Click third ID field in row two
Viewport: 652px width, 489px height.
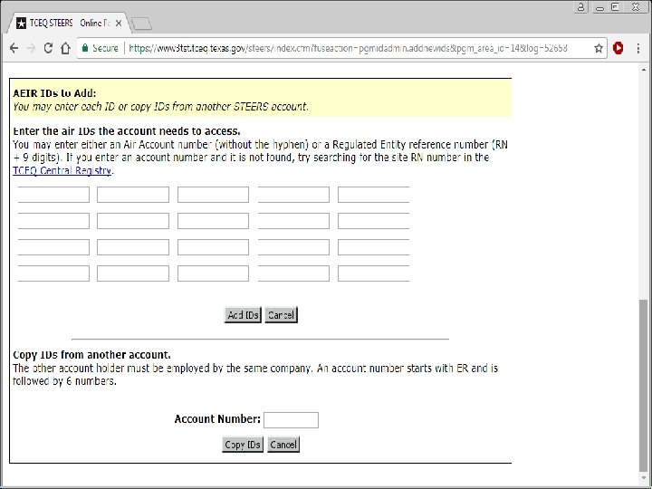[214, 221]
